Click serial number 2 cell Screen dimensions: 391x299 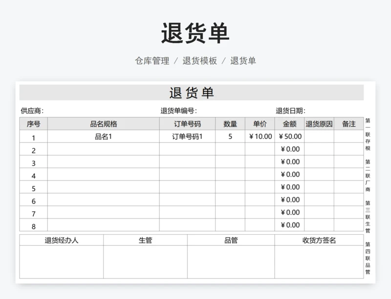pyautogui.click(x=33, y=149)
